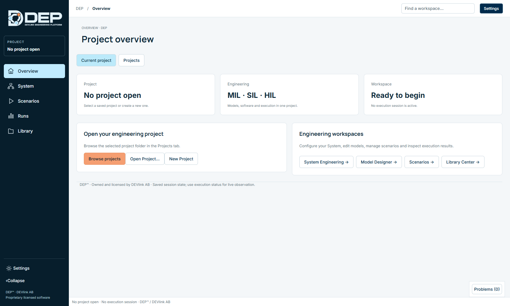Click the System hierarchy icon
510x306 pixels.
[11, 86]
